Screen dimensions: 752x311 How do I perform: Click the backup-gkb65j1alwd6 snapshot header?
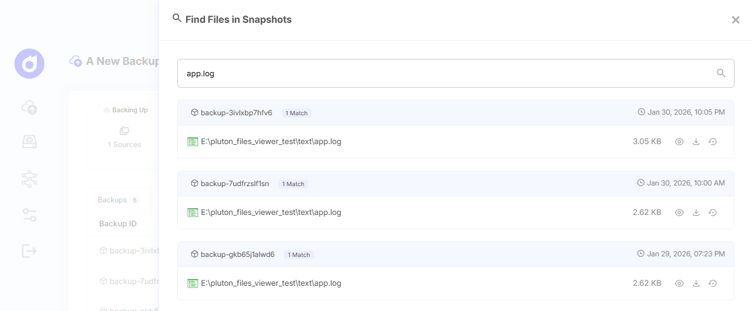[x=455, y=254]
